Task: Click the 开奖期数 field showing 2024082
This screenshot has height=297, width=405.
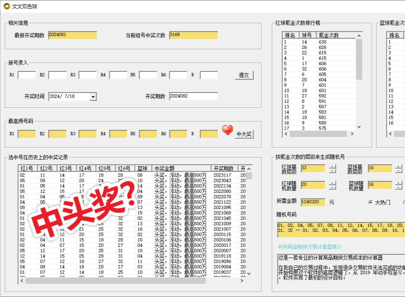Action: pyautogui.click(x=194, y=96)
